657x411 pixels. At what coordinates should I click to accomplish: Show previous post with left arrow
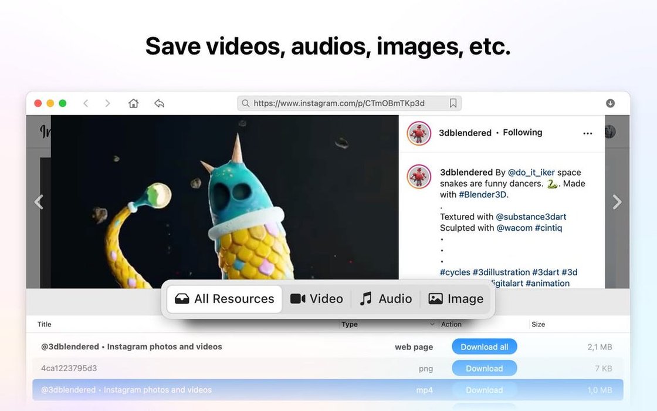point(39,202)
